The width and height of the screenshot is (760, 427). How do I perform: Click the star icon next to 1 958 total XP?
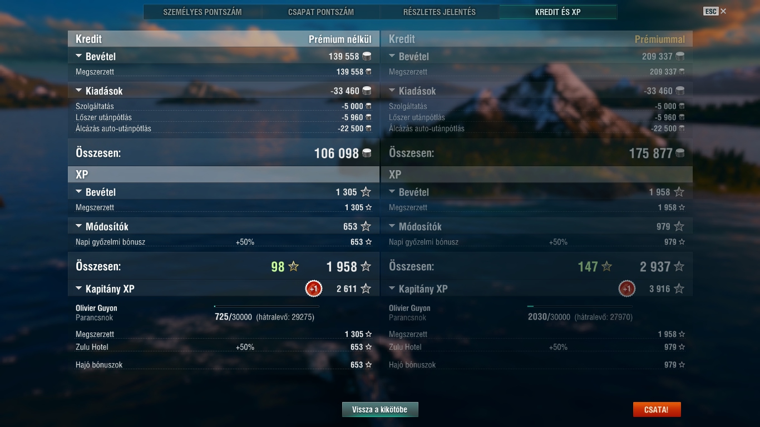pyautogui.click(x=366, y=266)
